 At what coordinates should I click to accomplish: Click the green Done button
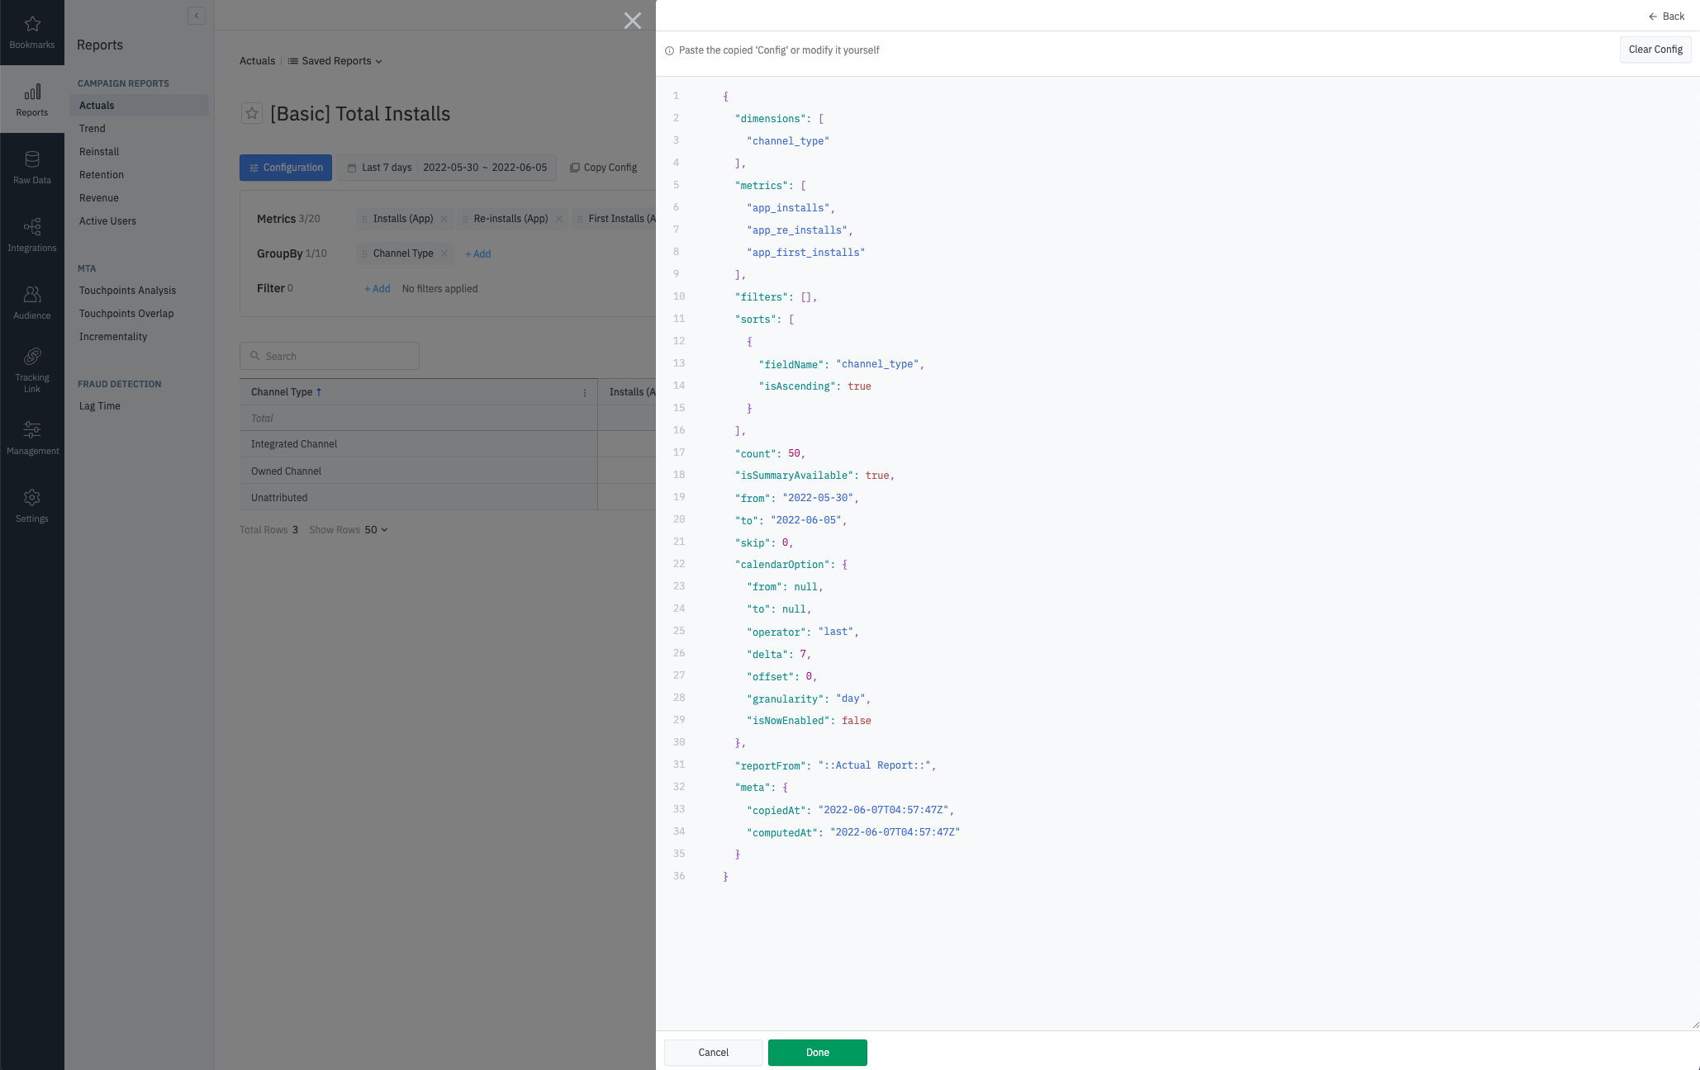(817, 1053)
